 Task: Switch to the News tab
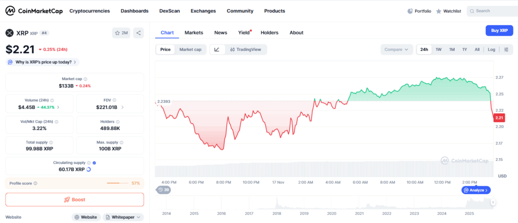click(x=221, y=33)
